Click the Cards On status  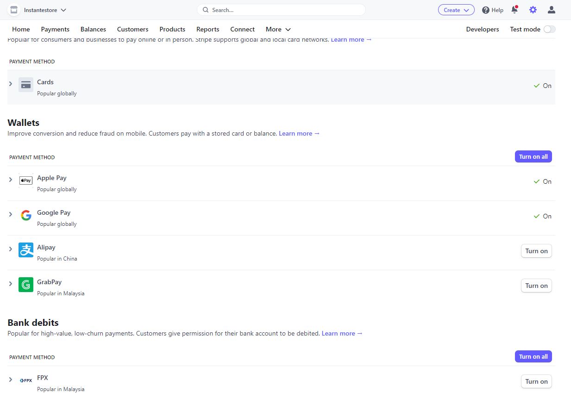point(542,86)
